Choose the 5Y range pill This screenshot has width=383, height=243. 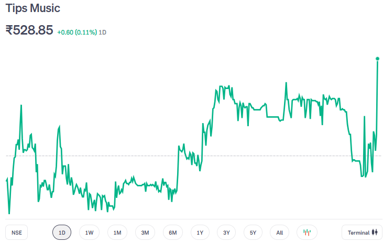click(x=253, y=232)
